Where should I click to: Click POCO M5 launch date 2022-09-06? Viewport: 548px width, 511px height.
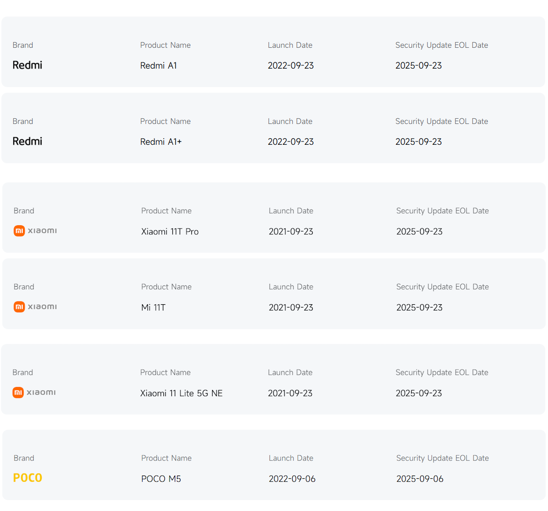(292, 479)
